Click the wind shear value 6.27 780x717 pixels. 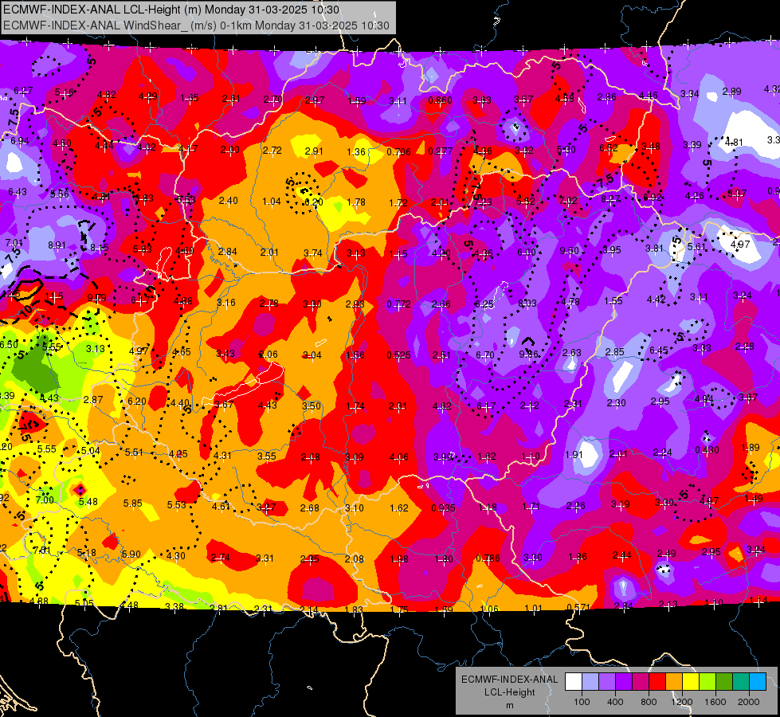click(23, 91)
